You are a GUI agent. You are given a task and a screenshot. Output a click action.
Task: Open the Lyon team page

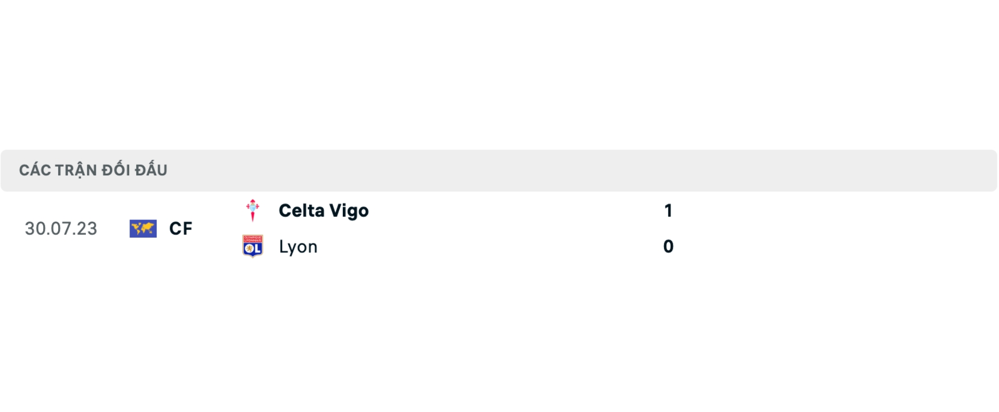(298, 247)
